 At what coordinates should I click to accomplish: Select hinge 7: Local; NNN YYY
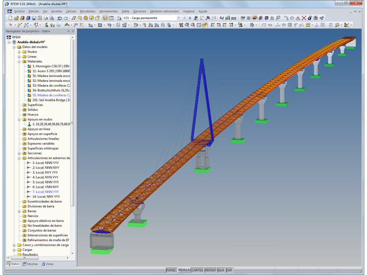[45, 192]
